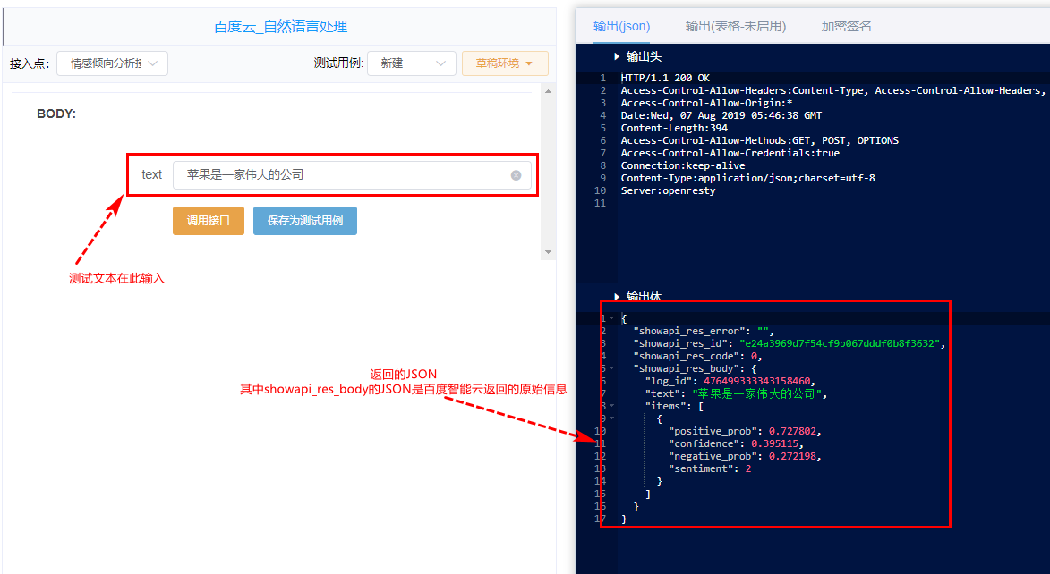This screenshot has height=574, width=1050.
Task: Click the negative_prob value 0.272198
Action: [x=792, y=456]
